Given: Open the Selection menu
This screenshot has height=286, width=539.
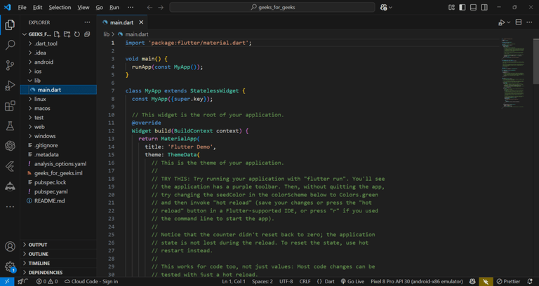Looking at the screenshot, I should click(x=60, y=7).
